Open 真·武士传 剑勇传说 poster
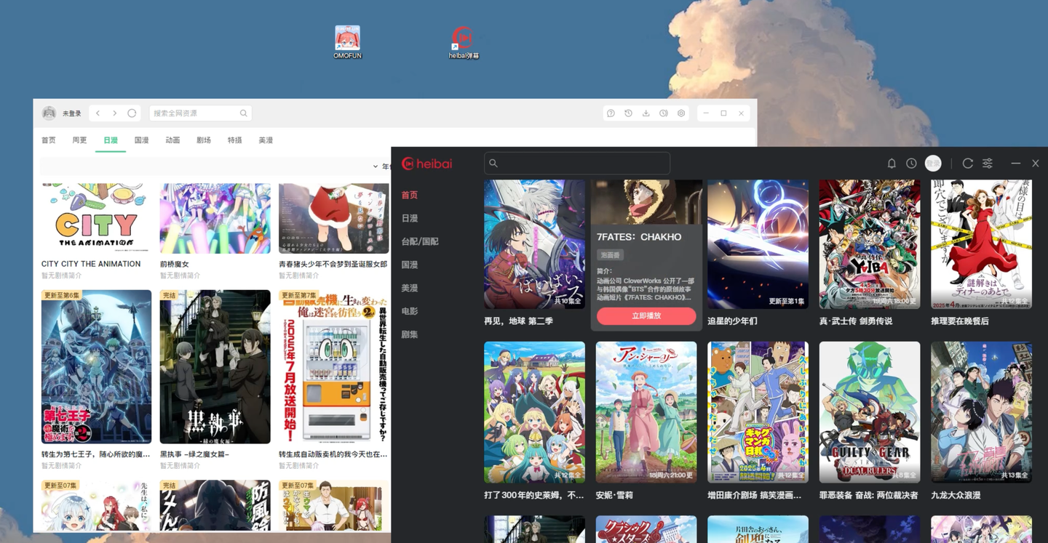Image resolution: width=1048 pixels, height=543 pixels. point(869,244)
